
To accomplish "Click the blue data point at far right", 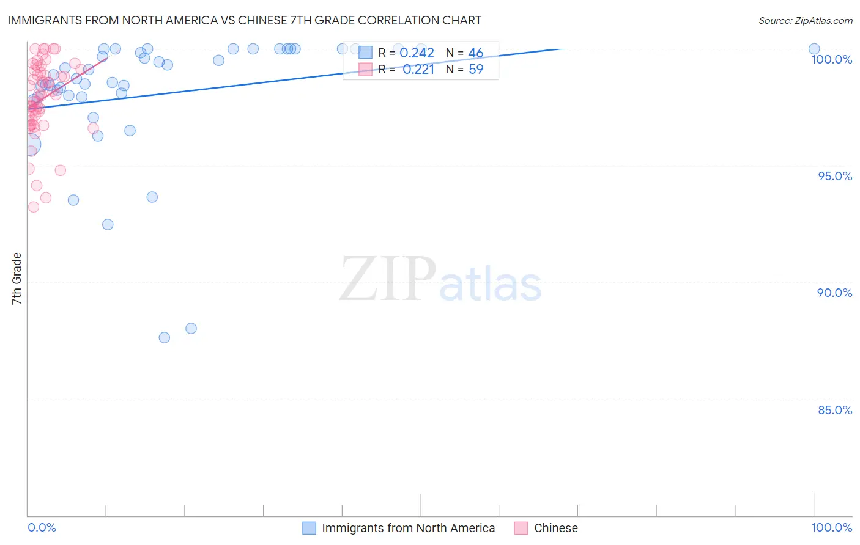I will tap(814, 49).
